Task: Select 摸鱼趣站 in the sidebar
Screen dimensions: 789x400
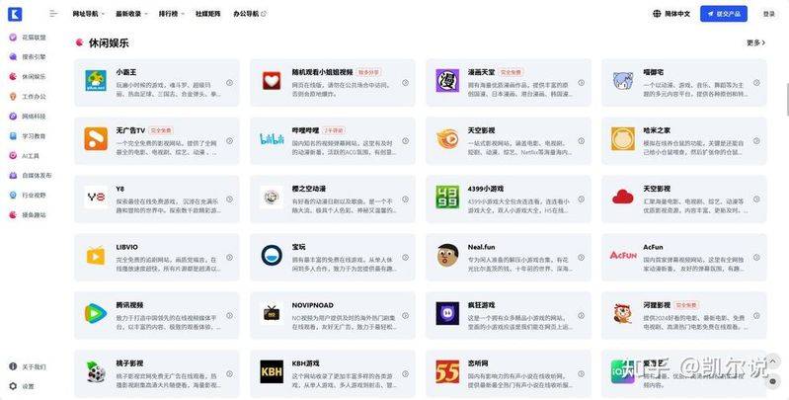Action: (28, 215)
